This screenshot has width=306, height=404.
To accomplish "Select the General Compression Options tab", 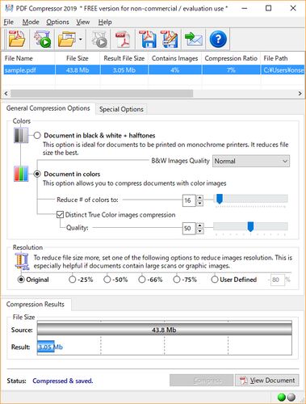I will [x=48, y=108].
